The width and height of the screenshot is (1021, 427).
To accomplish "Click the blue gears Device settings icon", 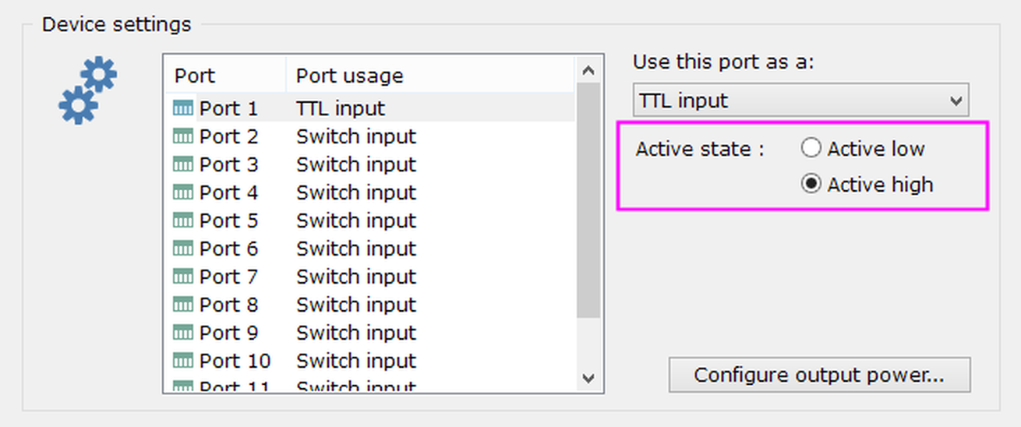I will (x=87, y=90).
